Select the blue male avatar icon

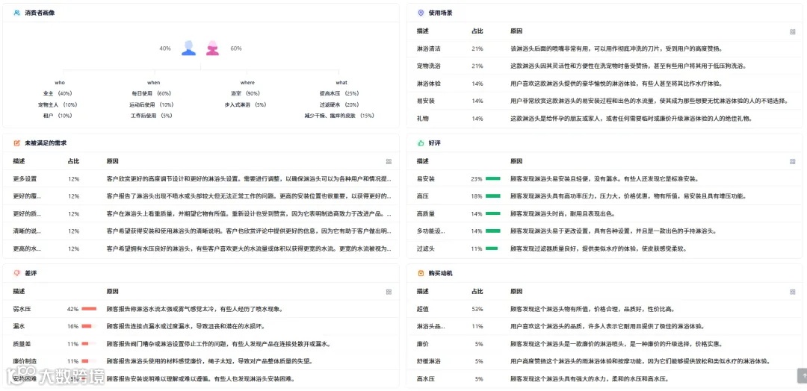(189, 48)
